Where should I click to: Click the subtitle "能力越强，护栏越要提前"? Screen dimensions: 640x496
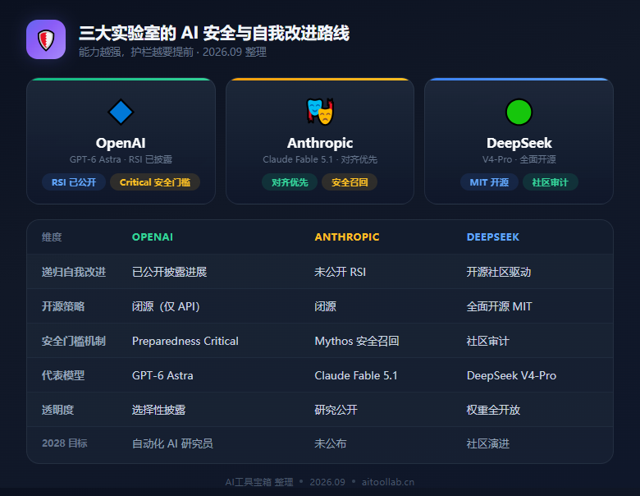(136, 53)
